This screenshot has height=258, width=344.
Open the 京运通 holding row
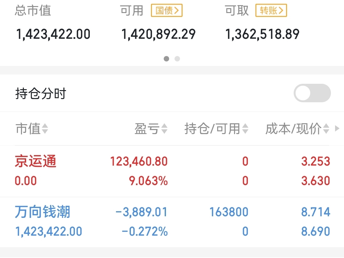172,171
